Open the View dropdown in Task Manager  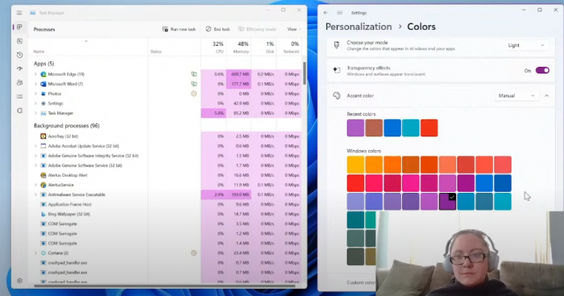294,29
